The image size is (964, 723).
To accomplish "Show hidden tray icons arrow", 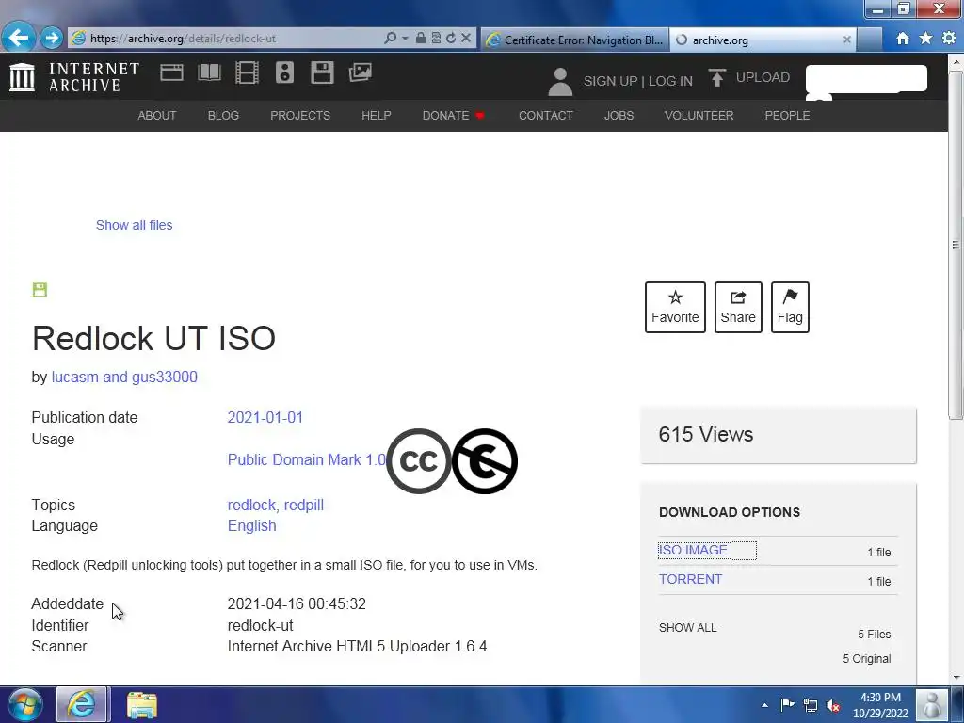I will pos(764,705).
